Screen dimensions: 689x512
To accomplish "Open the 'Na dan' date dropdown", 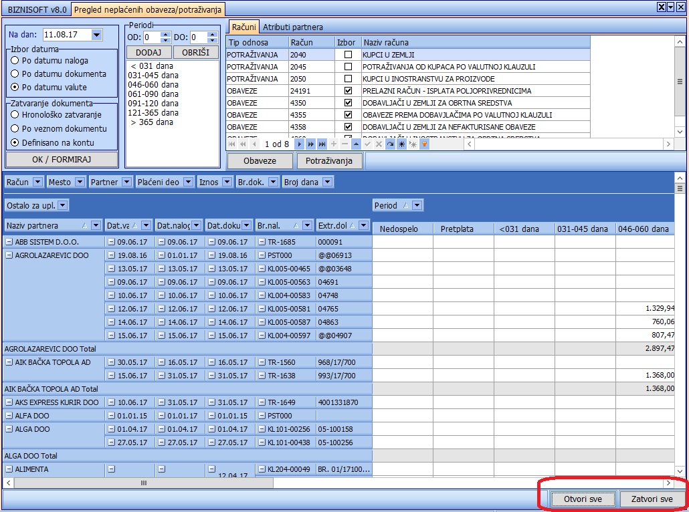I will pyautogui.click(x=96, y=35).
